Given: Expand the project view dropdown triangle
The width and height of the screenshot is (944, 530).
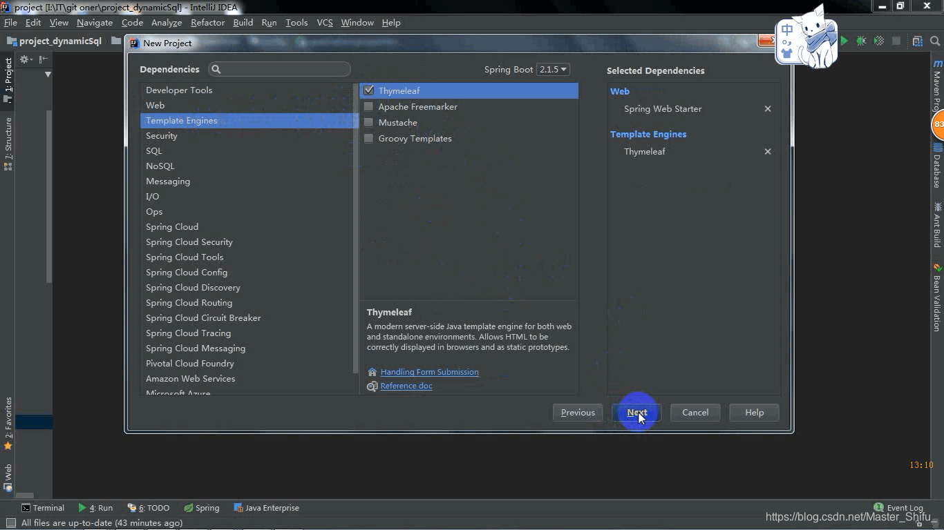Looking at the screenshot, I should point(48,74).
